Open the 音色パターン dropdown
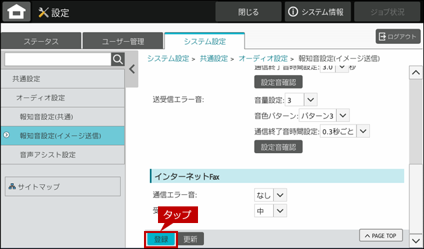This screenshot has width=424, height=249. [324, 116]
